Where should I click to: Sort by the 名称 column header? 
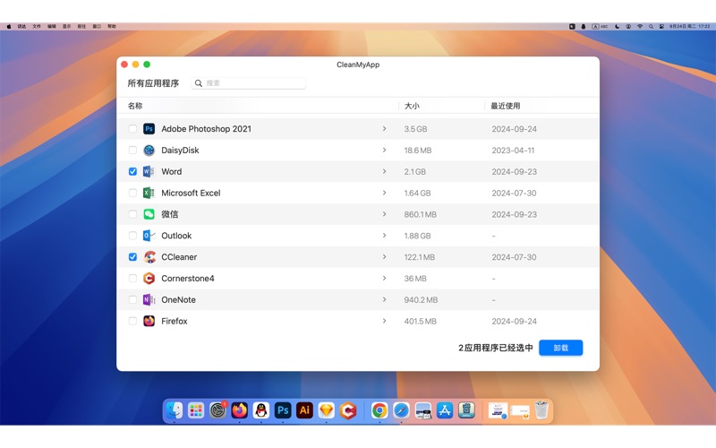pyautogui.click(x=135, y=106)
